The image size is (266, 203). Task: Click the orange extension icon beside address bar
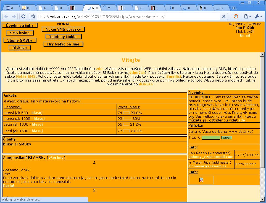(236, 16)
